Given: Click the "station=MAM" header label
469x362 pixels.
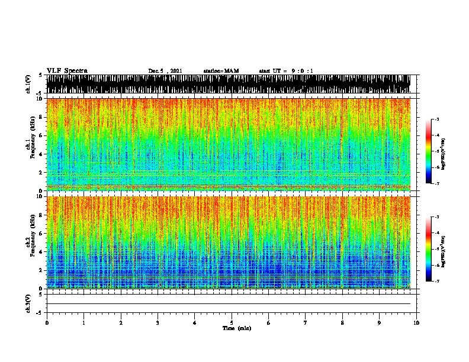Looking at the screenshot, I should (221, 71).
